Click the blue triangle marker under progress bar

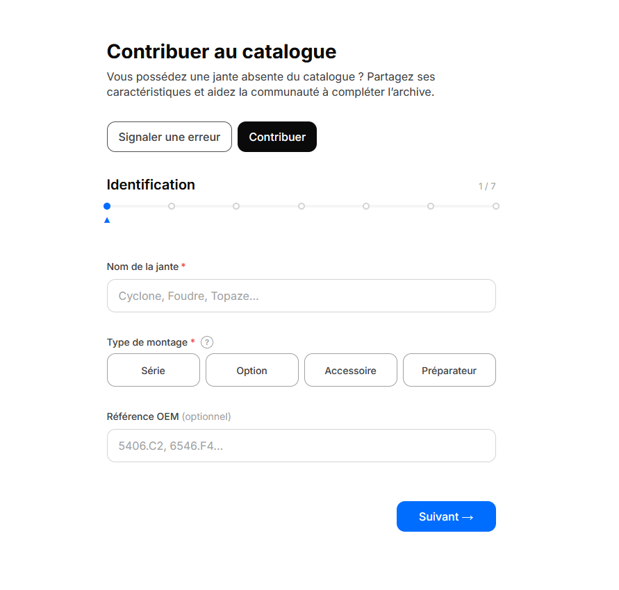point(107,220)
